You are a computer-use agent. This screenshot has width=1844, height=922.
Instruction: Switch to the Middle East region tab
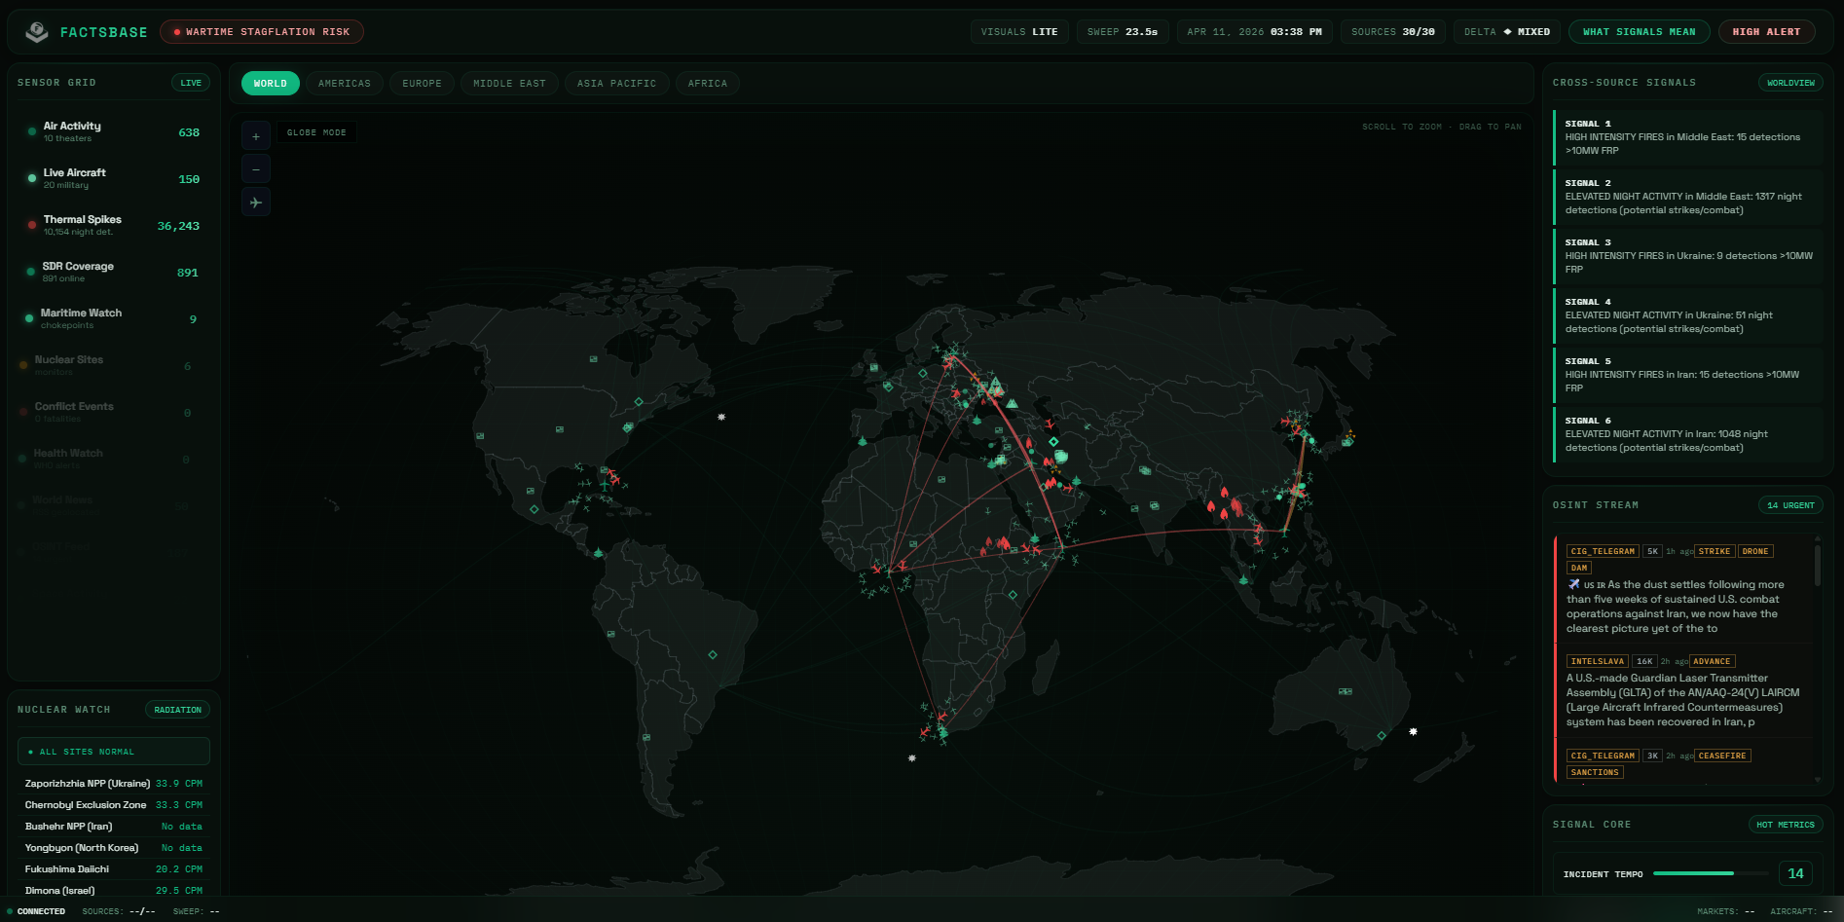coord(509,84)
